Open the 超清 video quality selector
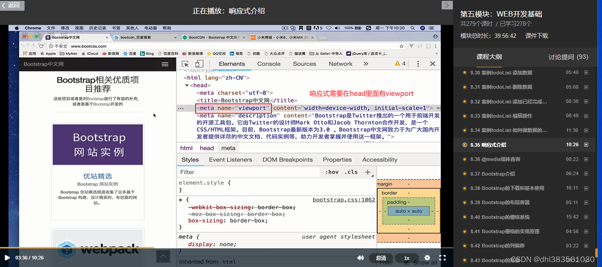Screen dimensions: 602x267 click(381, 258)
